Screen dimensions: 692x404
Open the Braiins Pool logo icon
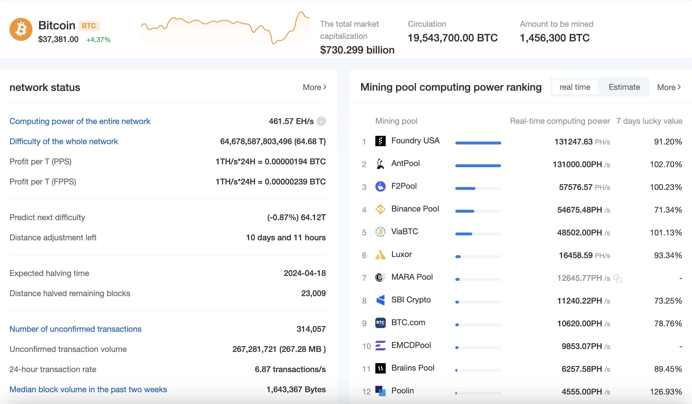380,368
